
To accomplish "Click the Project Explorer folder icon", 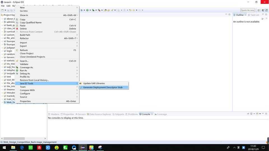I will 2,15.
